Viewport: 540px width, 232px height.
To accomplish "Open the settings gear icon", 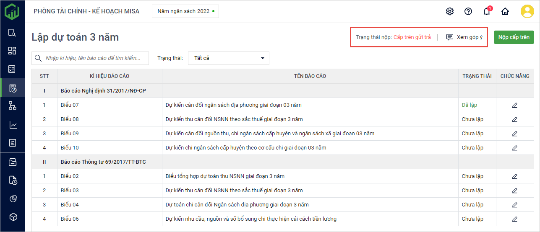I will click(x=450, y=11).
